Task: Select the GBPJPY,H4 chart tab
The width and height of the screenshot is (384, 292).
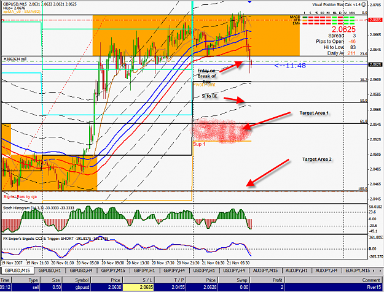Action: [174, 271]
